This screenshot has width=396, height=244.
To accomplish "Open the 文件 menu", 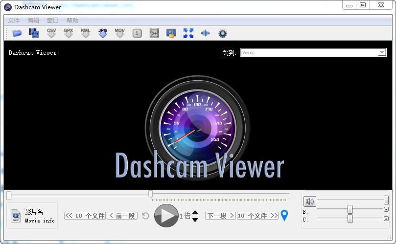I will click(14, 20).
